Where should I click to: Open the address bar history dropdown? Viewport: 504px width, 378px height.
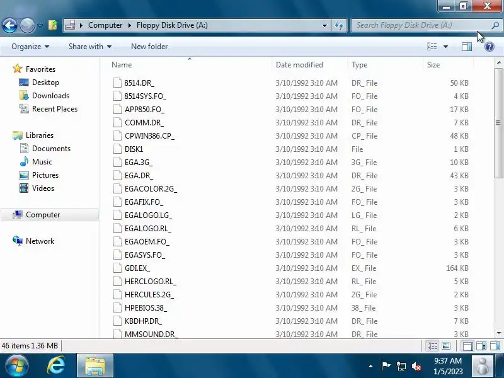pyautogui.click(x=324, y=25)
